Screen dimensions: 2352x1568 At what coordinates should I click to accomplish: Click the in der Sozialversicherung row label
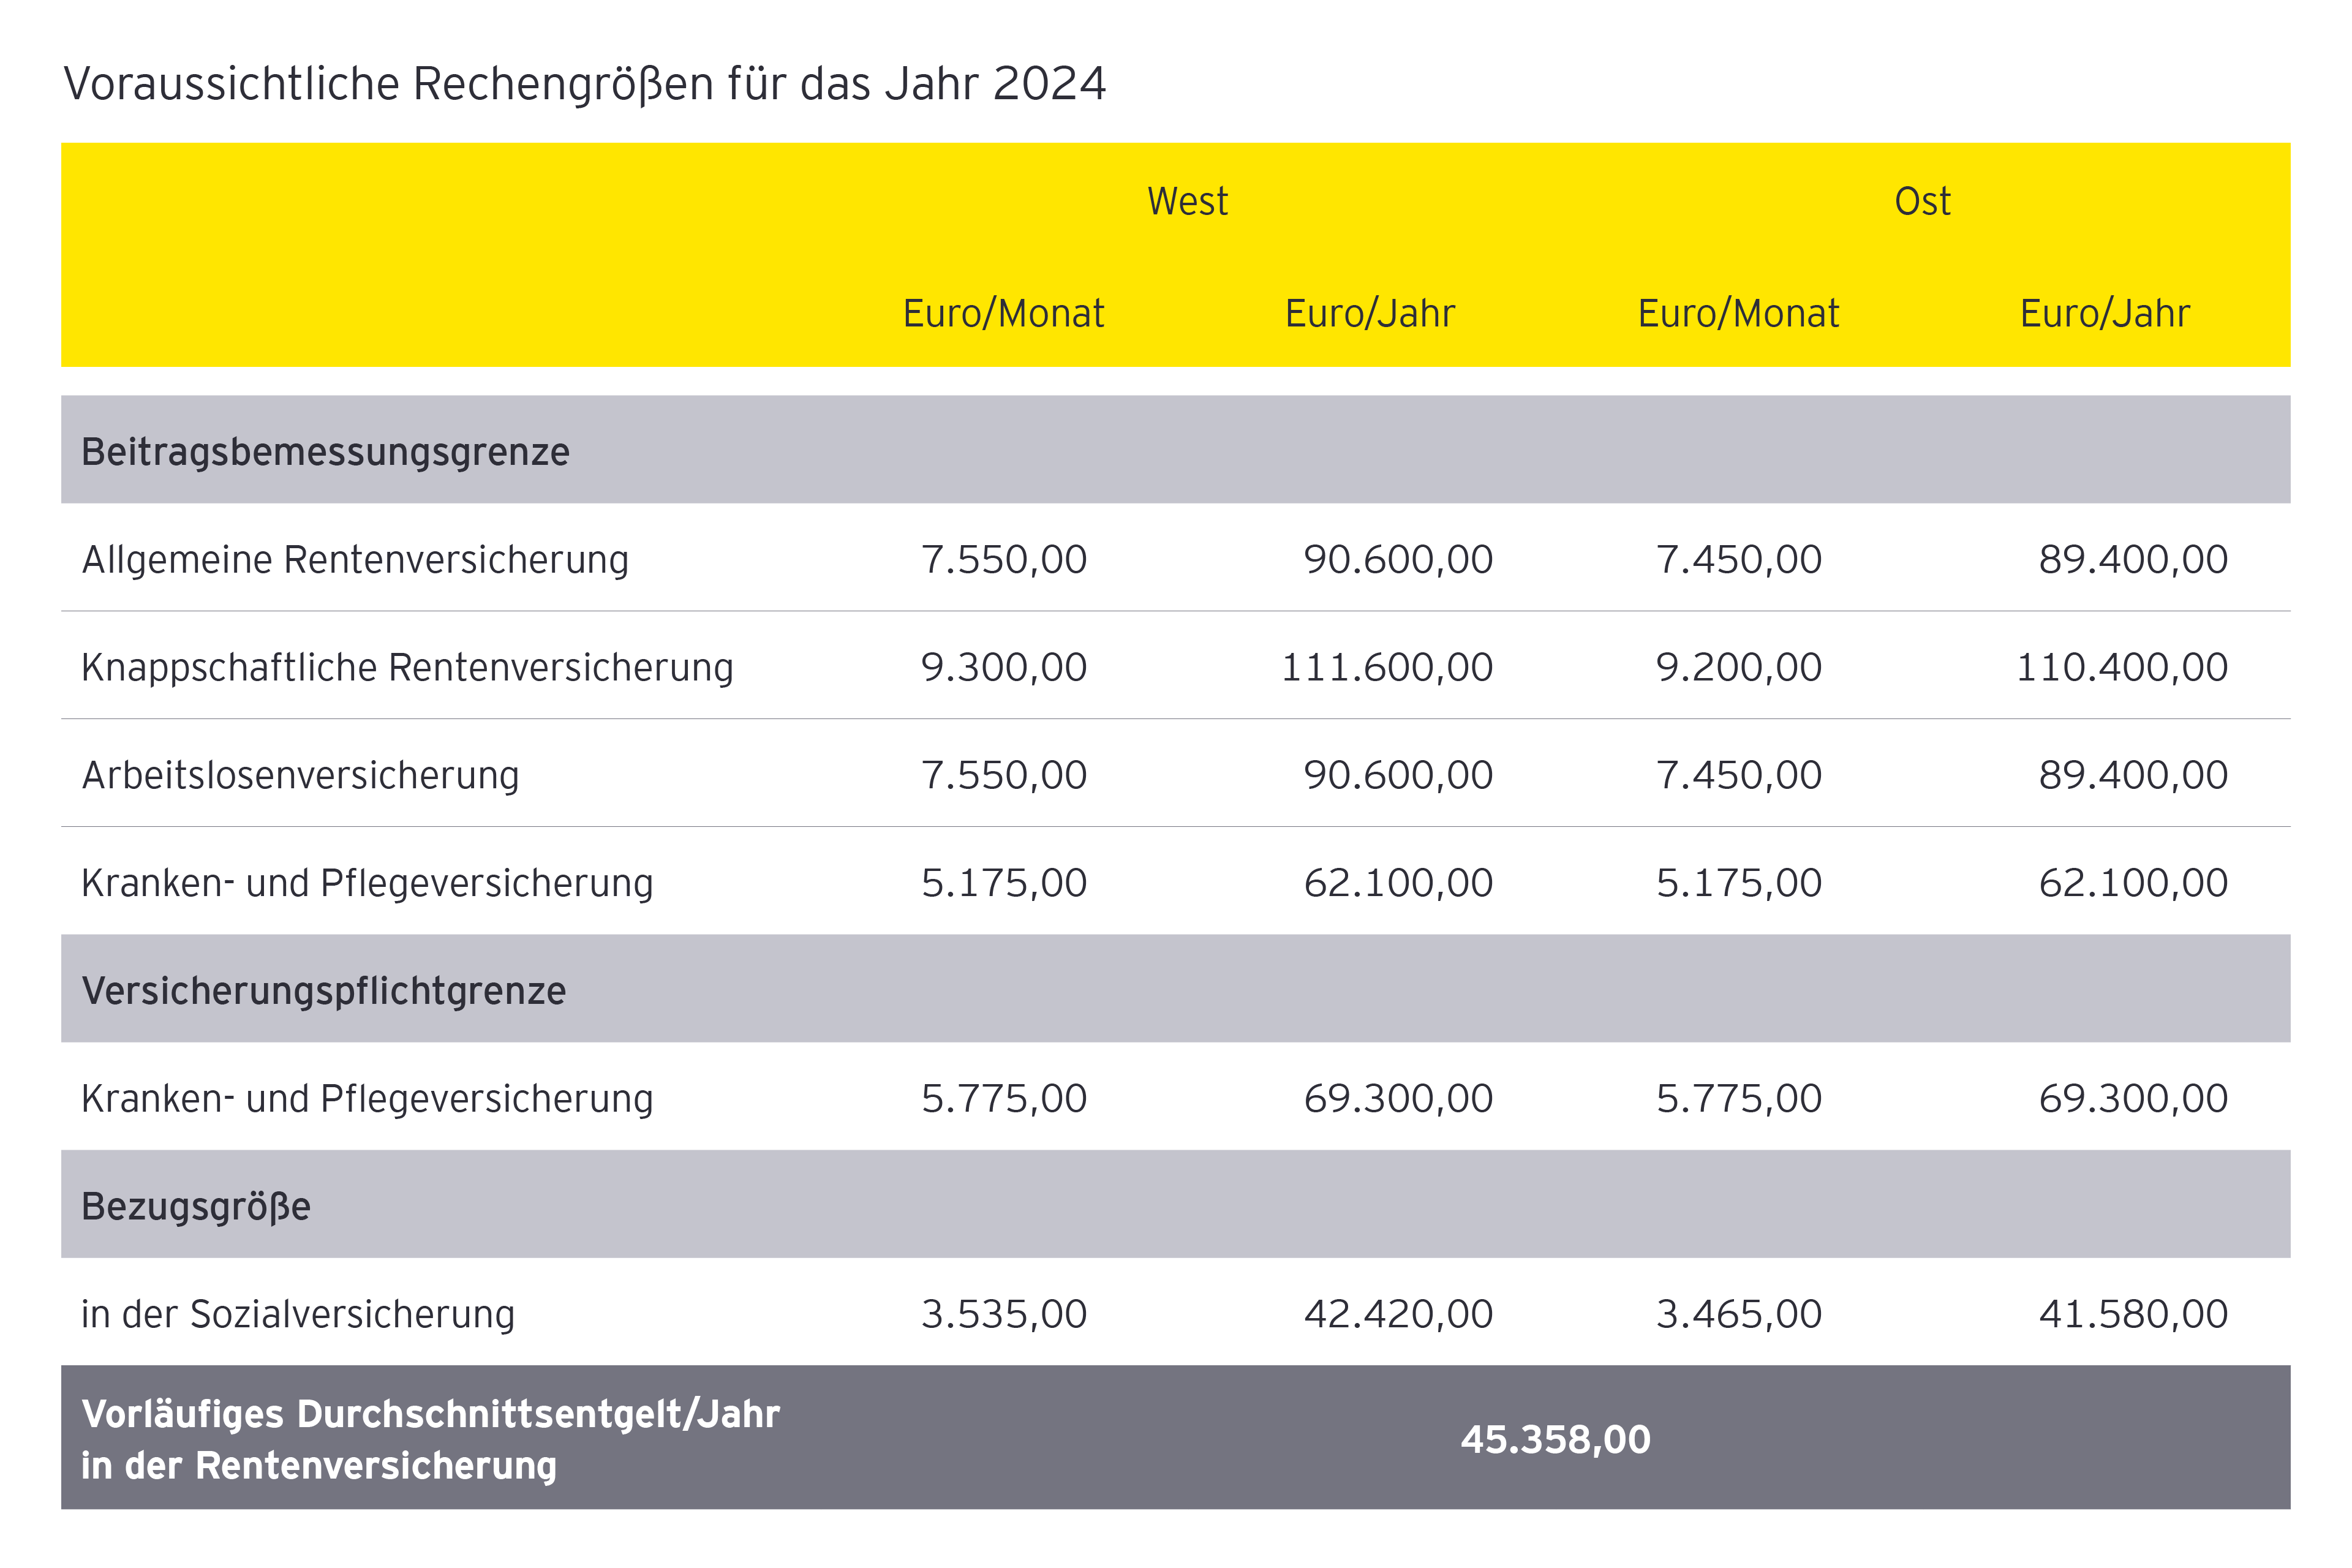[298, 1314]
